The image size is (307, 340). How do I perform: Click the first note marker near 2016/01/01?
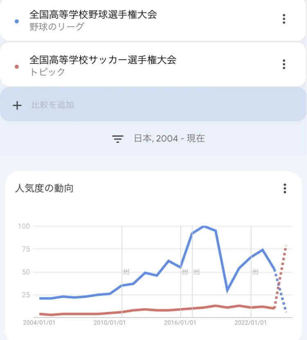coord(185,272)
